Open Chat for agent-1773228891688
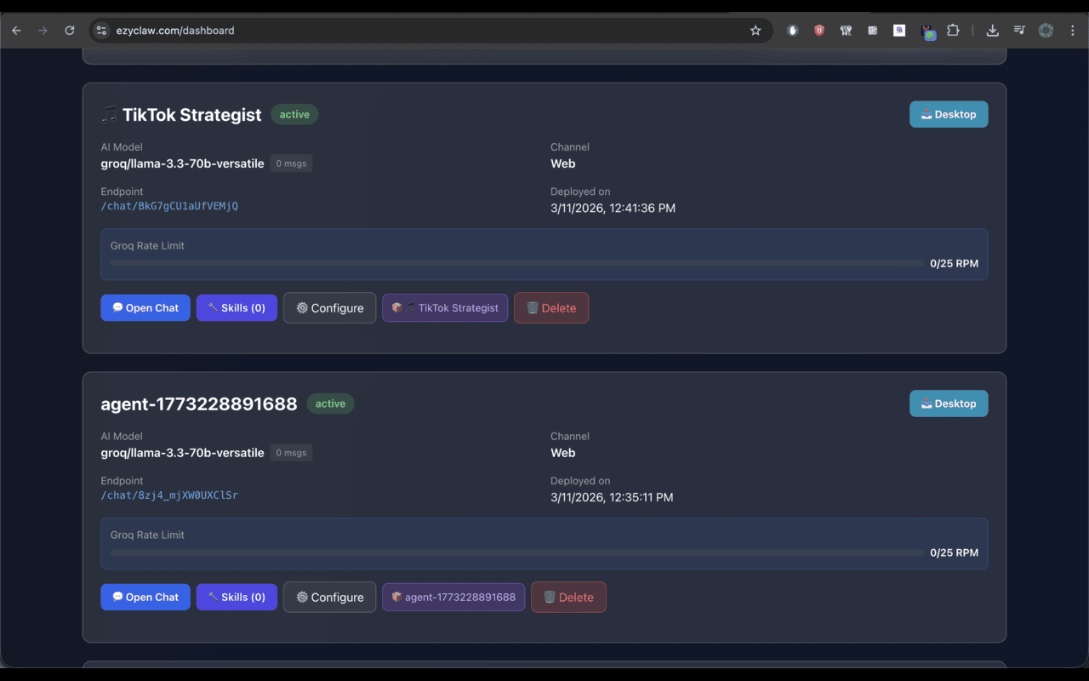Screen dimensions: 1089x681 click(145, 598)
